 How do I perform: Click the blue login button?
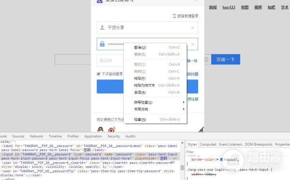tap(147, 87)
